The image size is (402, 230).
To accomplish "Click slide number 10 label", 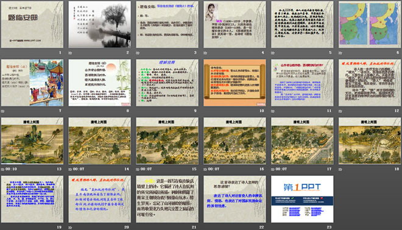I will (261, 111).
